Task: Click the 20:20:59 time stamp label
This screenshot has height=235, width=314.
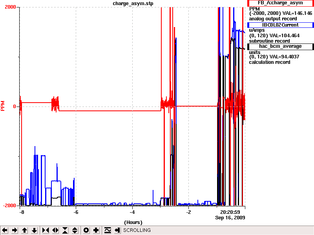Action: 230,212
